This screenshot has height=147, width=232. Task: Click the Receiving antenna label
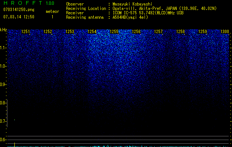point(85,17)
